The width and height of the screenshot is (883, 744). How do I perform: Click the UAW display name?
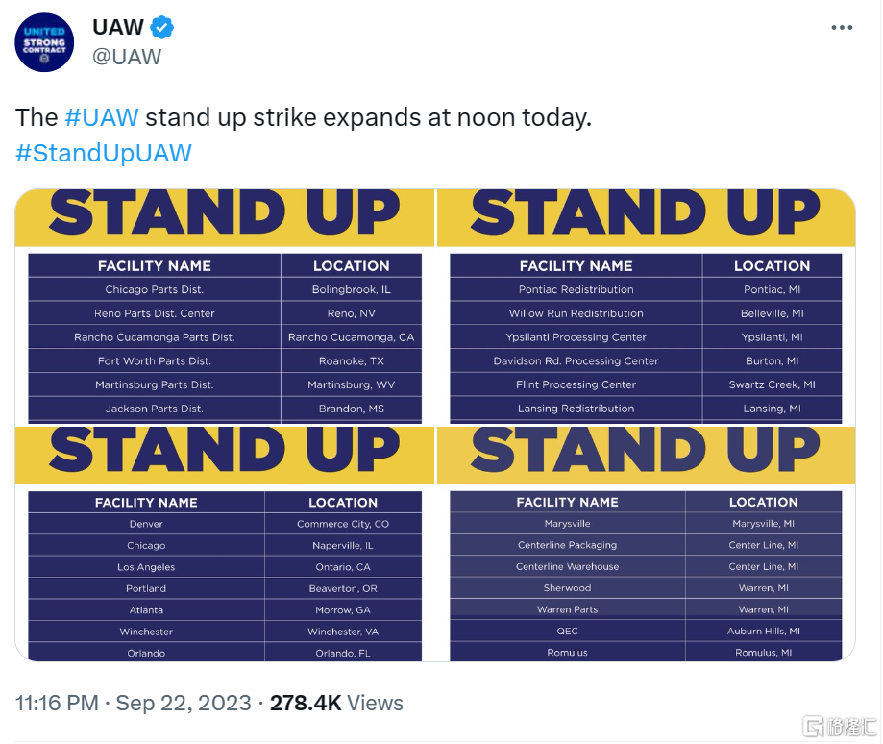[x=117, y=27]
